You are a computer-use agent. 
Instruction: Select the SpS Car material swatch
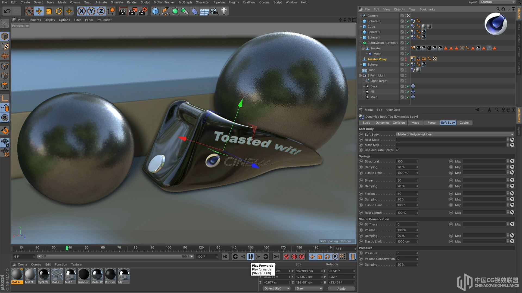tap(44, 276)
